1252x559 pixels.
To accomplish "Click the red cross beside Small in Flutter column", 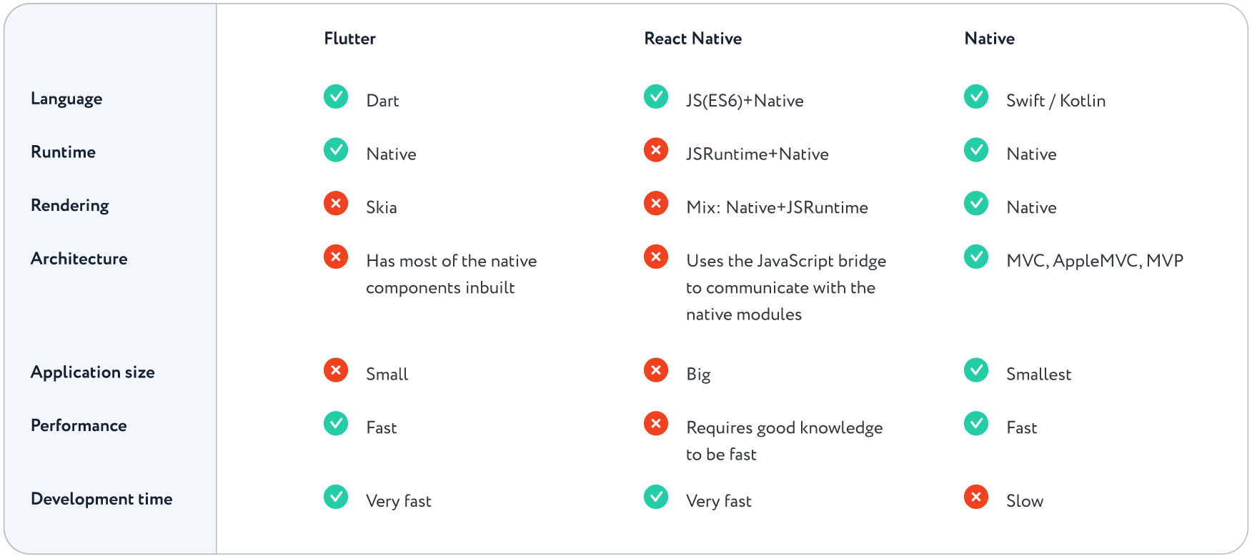I will pos(335,370).
